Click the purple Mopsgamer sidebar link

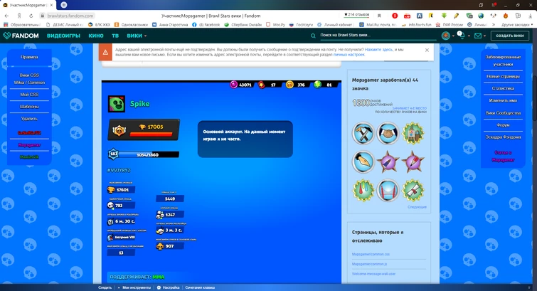coord(29,145)
